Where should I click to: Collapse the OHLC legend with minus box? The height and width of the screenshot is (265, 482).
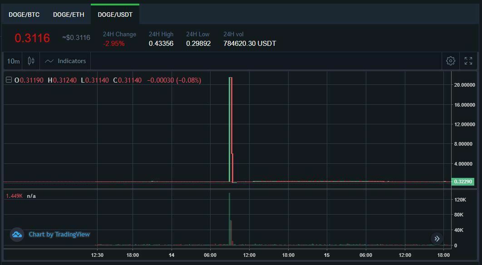(9, 80)
